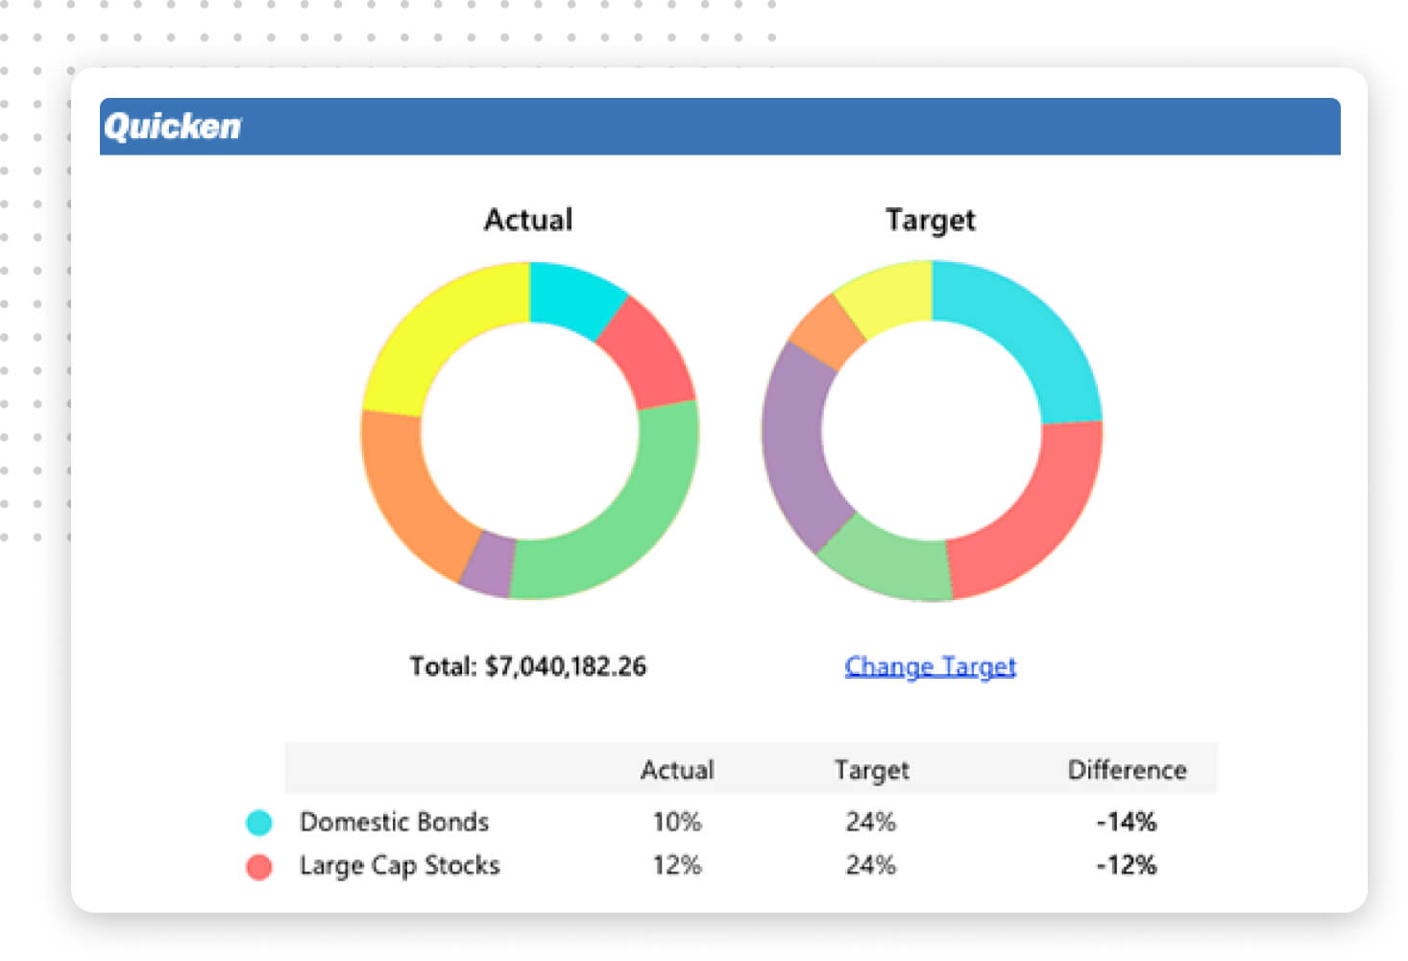
Task: Click Domestic Bonds target value '24%'
Action: (871, 823)
